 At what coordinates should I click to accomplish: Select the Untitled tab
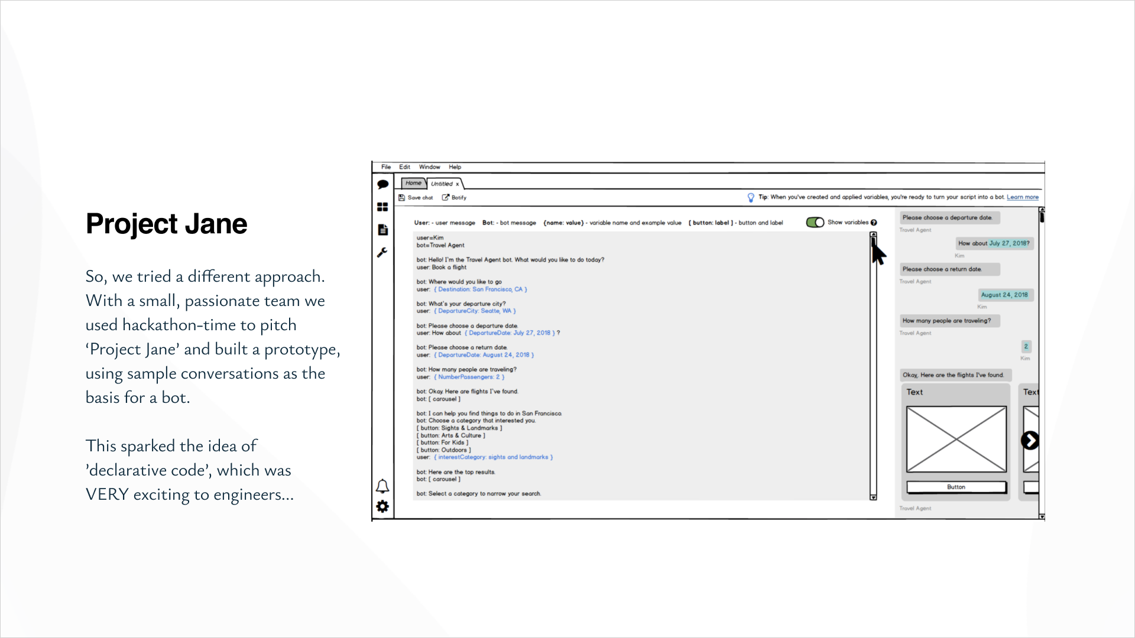(442, 184)
